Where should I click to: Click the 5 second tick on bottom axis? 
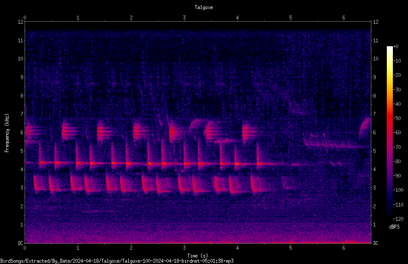coord(290,248)
